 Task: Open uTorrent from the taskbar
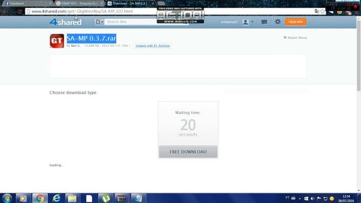click(105, 198)
